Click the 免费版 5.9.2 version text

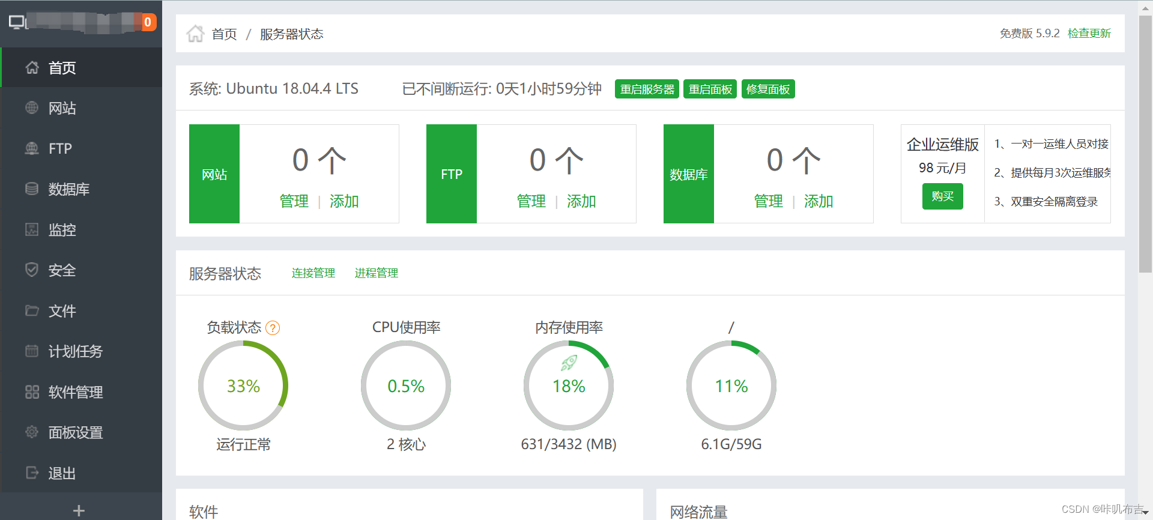pyautogui.click(x=1029, y=34)
